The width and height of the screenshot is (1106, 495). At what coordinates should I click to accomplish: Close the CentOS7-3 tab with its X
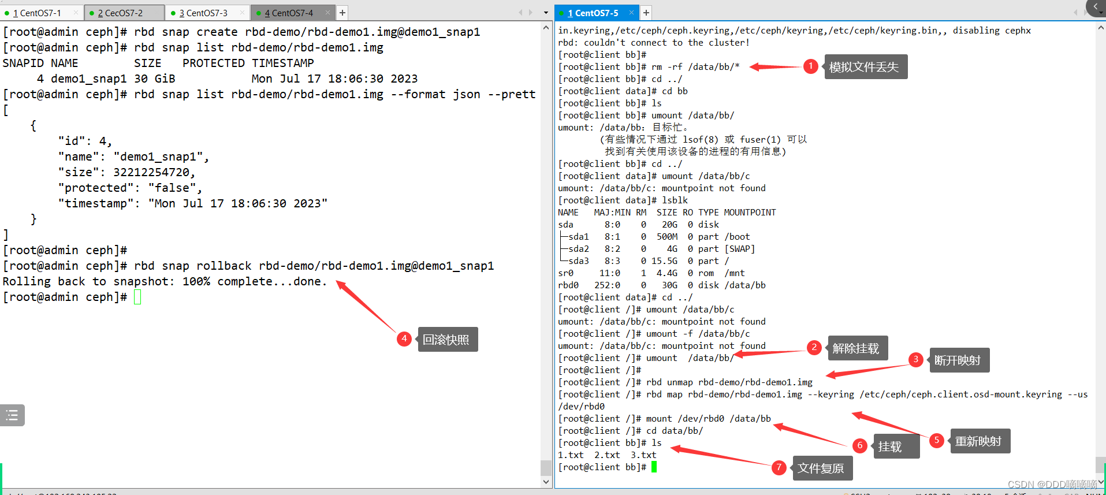coord(242,12)
